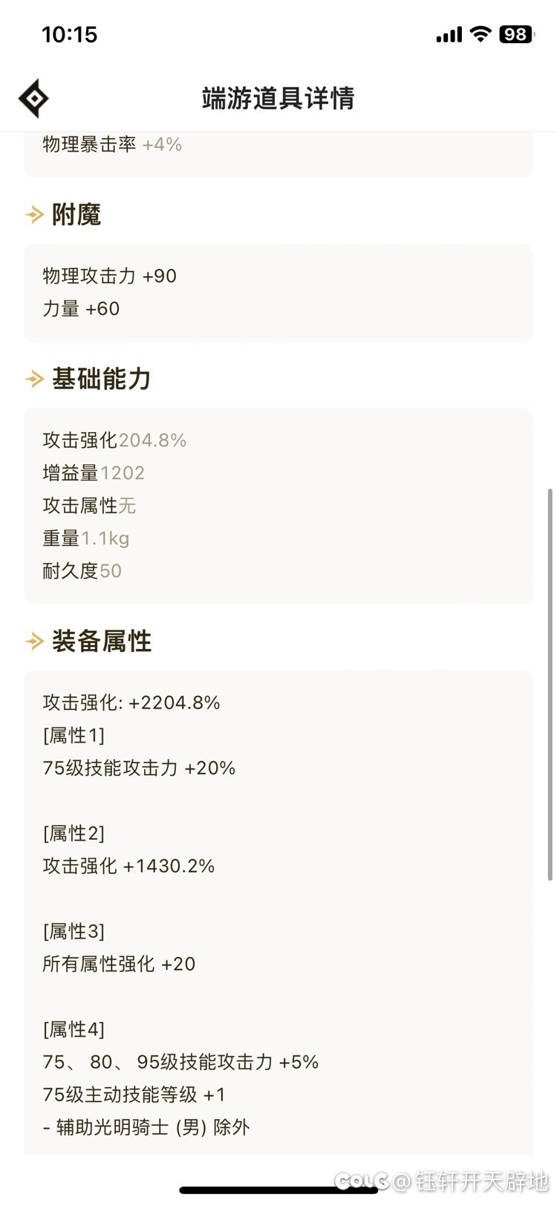Select the 附魔 section heading
Image resolution: width=557 pixels, height=1206 pixels.
[76, 215]
